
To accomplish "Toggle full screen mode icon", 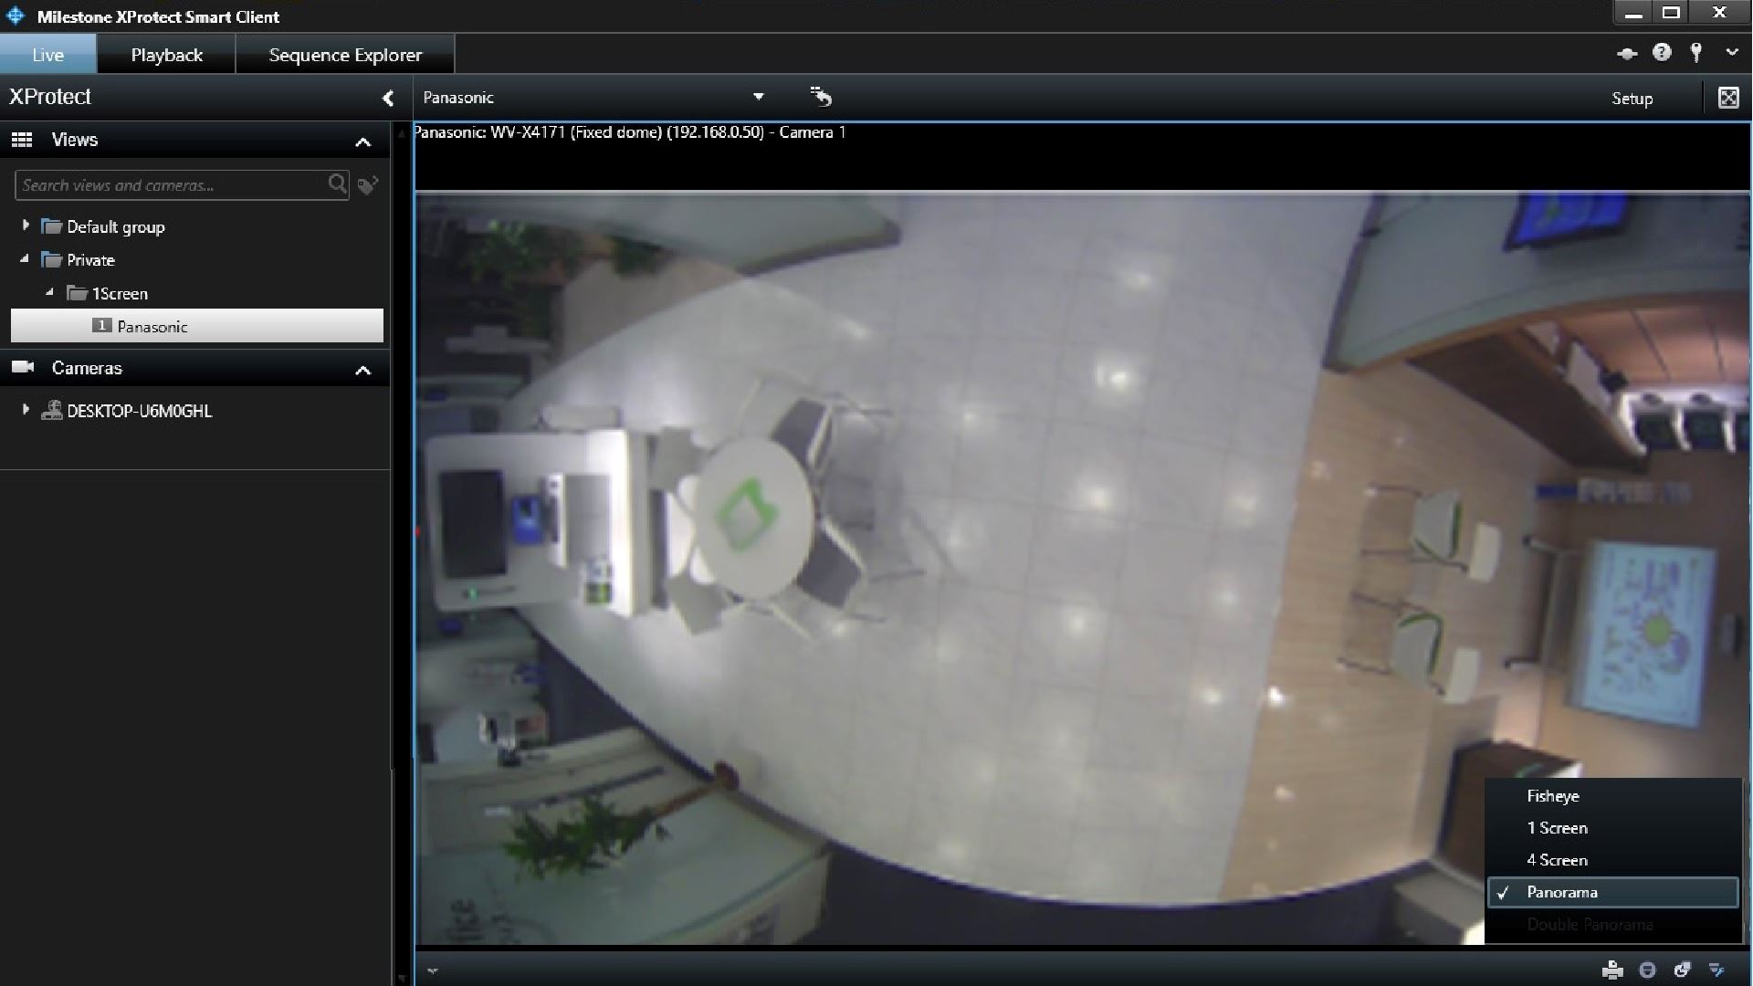I will point(1728,98).
